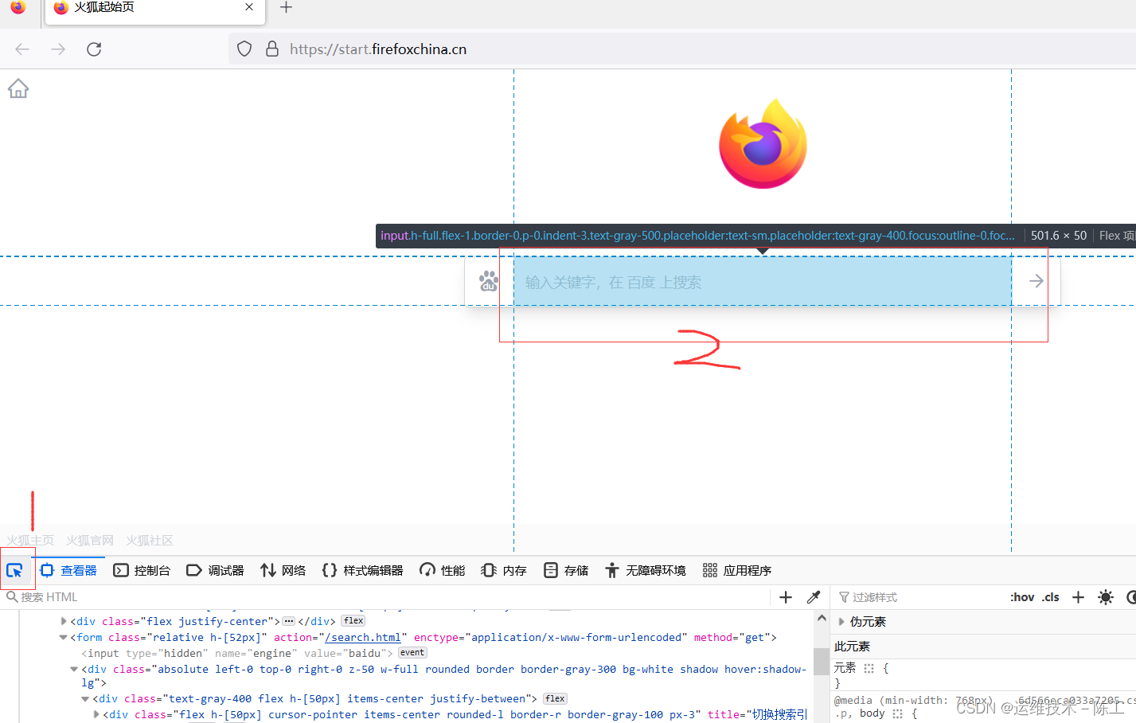Screen dimensions: 1136x723
Task: Select the 火狐起始页 browser tab
Action: (154, 10)
